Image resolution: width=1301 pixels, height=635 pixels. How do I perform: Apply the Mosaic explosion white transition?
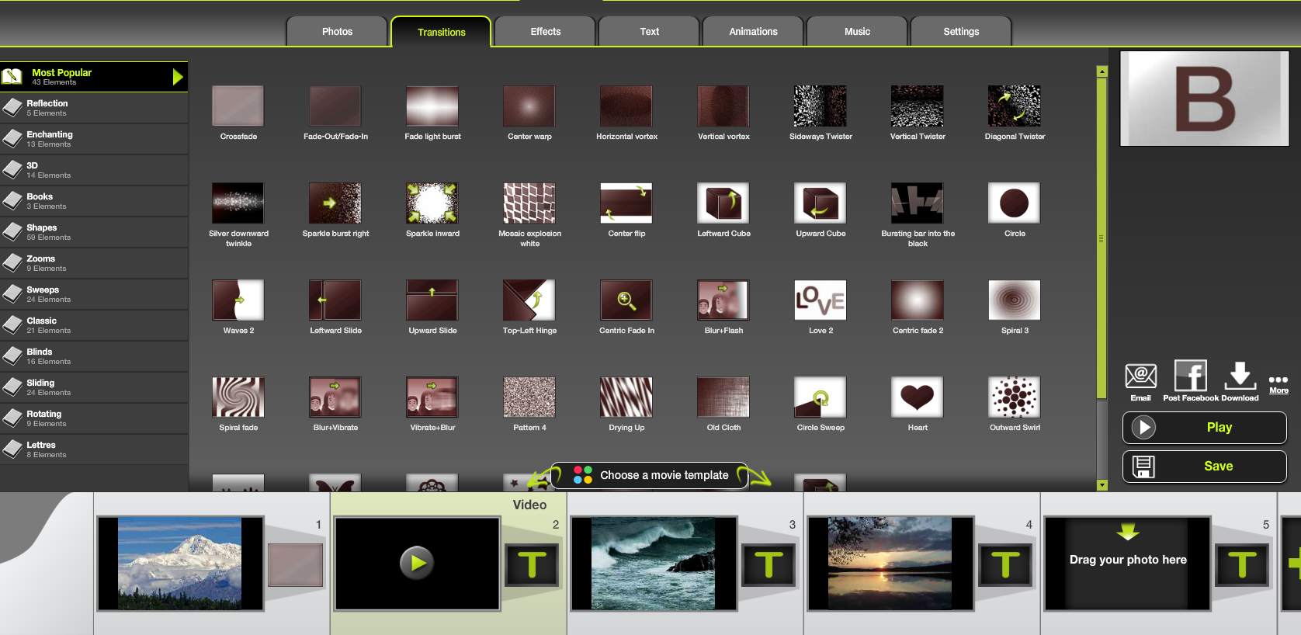click(529, 203)
